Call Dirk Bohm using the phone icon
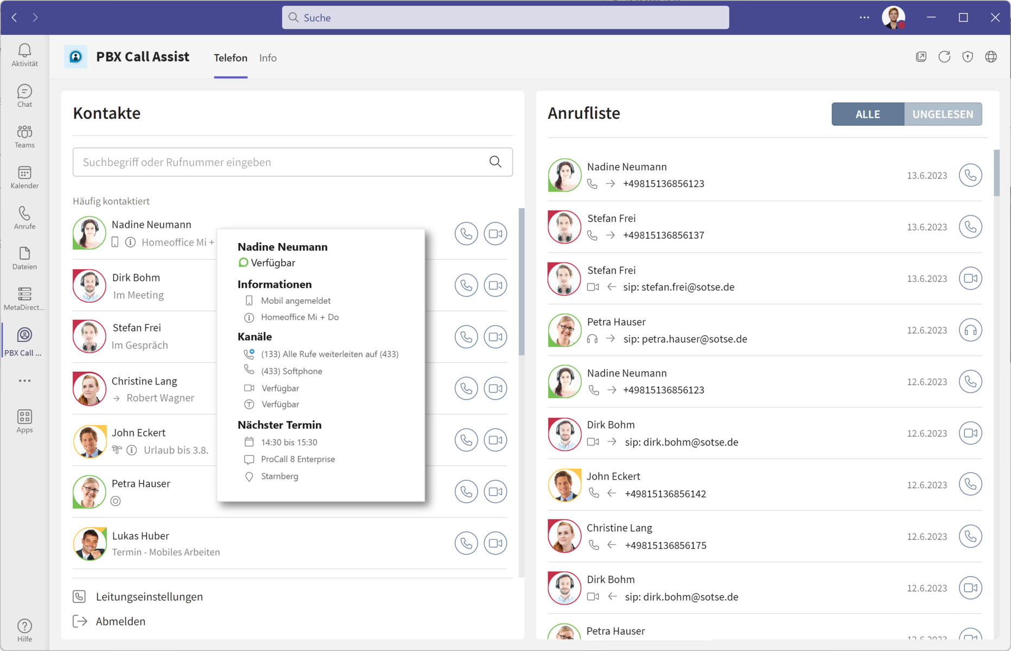Image resolution: width=1011 pixels, height=651 pixels. tap(466, 285)
